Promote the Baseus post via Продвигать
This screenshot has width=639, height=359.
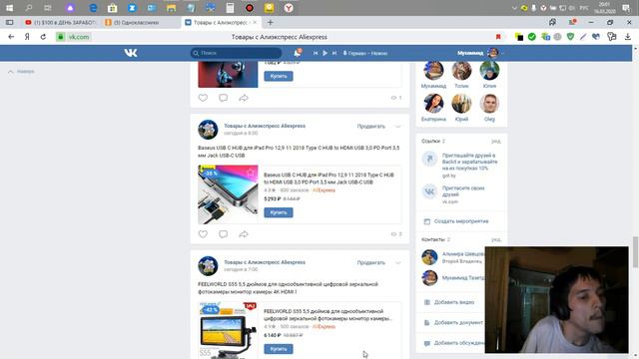370,127
